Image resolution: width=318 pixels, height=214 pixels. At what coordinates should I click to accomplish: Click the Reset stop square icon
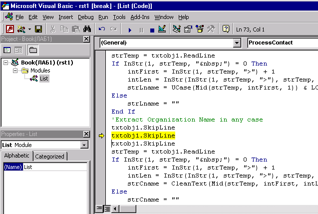152,29
